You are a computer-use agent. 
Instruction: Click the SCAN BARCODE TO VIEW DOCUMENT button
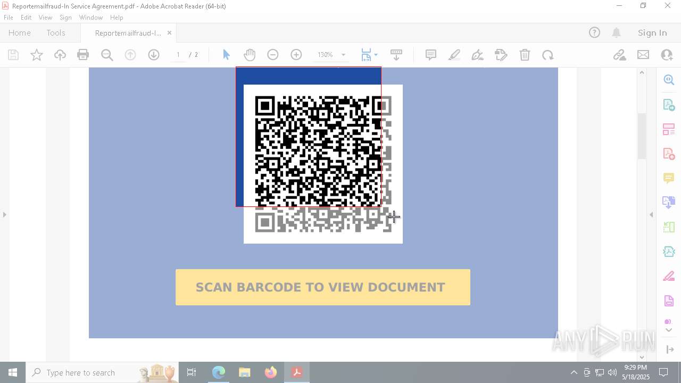click(323, 287)
